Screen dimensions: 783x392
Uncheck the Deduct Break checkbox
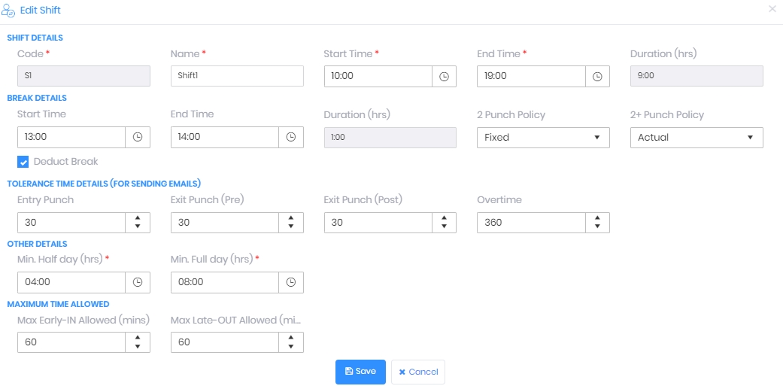pyautogui.click(x=23, y=162)
